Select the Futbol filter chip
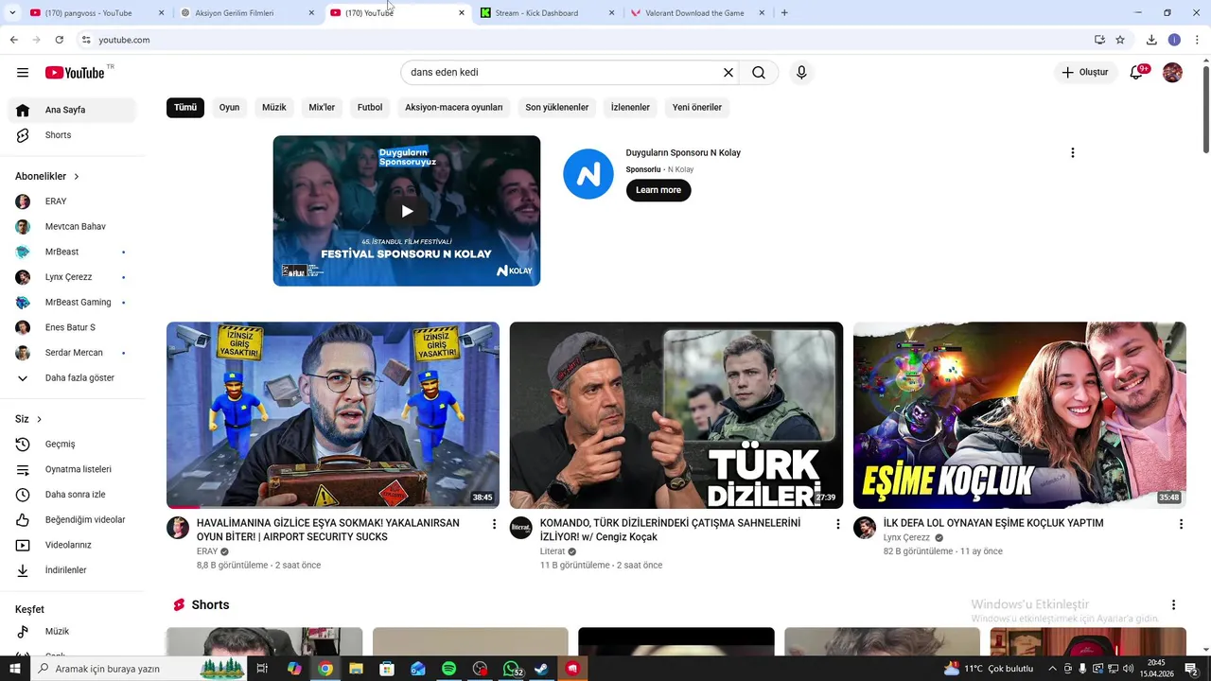 pyautogui.click(x=370, y=108)
